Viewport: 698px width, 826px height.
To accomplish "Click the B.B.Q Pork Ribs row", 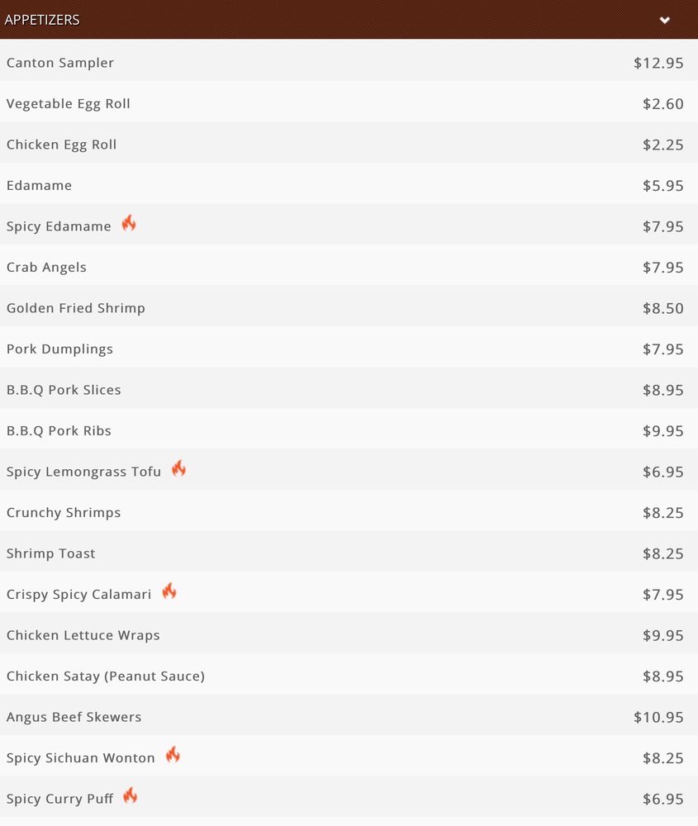I will pyautogui.click(x=349, y=430).
